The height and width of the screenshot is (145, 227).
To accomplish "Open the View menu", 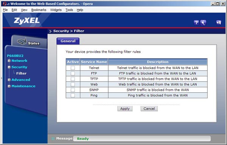I will [x=24, y=10].
